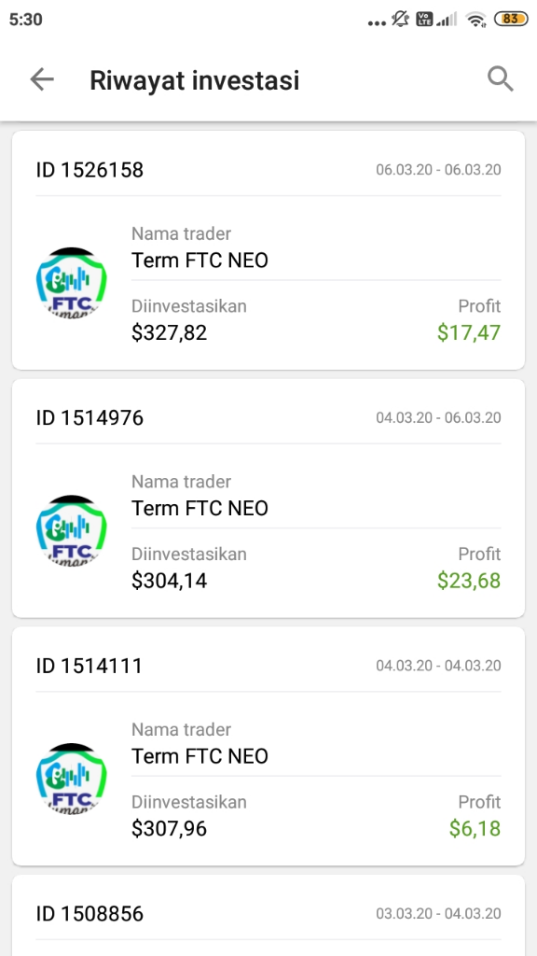Open investment ID 1514976

pos(268,499)
